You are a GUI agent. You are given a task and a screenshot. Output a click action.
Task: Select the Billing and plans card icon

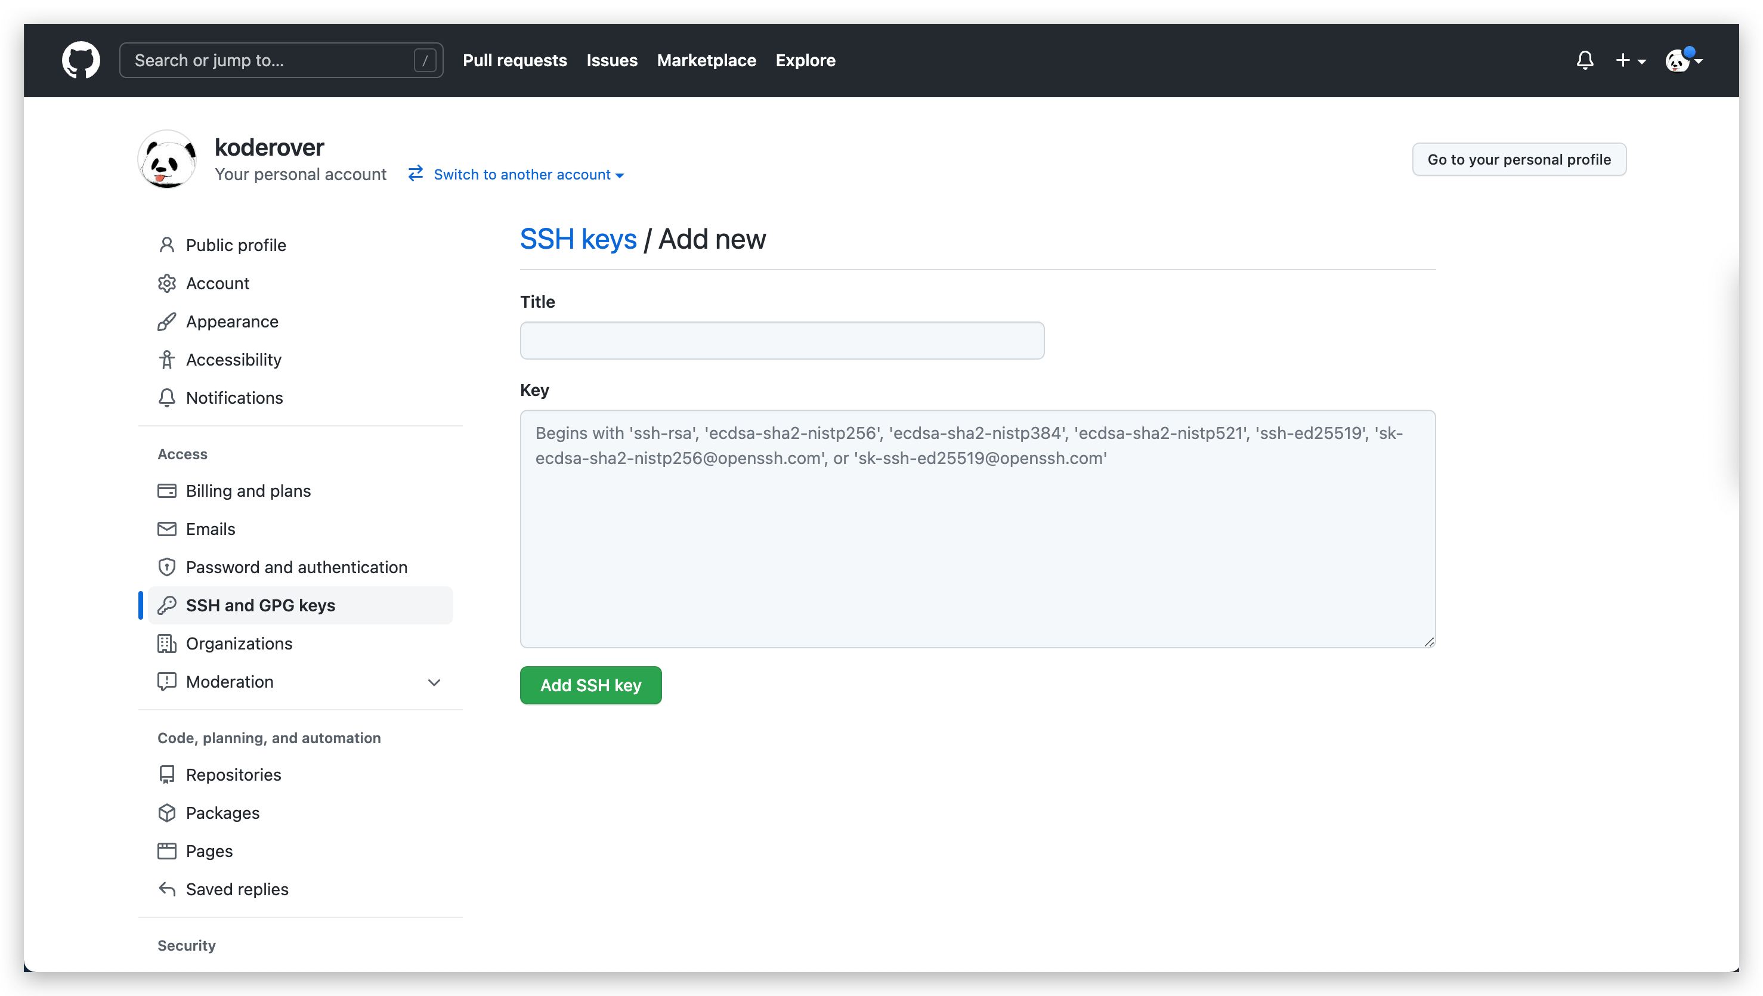(168, 491)
